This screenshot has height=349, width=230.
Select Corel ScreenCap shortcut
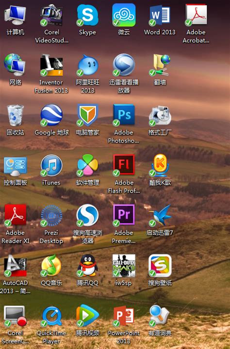[x=15, y=316]
